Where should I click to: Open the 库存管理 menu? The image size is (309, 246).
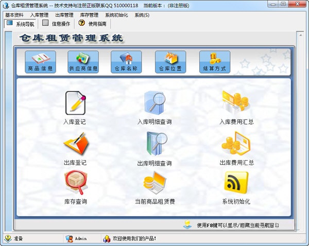point(89,15)
